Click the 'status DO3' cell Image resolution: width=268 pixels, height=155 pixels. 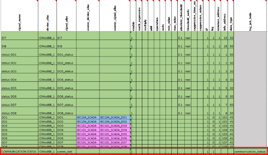(x=19, y=69)
